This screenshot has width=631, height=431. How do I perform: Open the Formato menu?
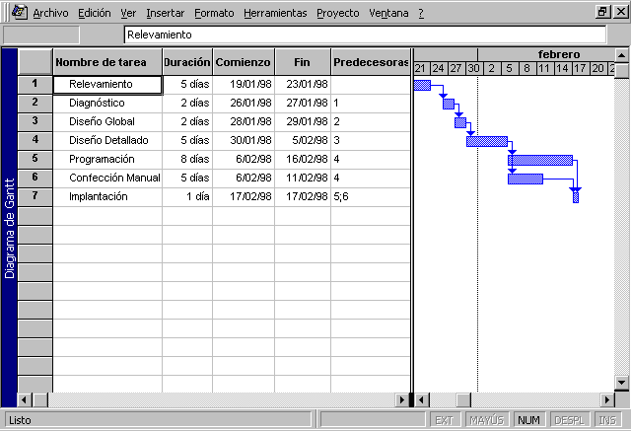tap(214, 13)
